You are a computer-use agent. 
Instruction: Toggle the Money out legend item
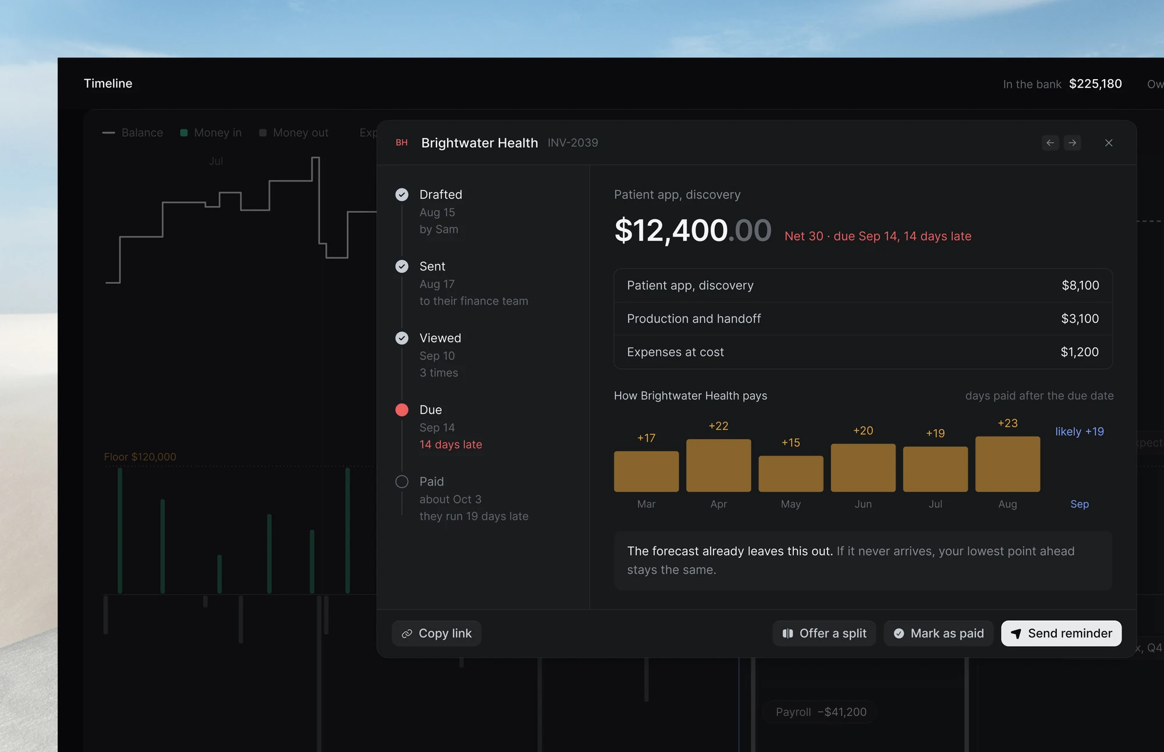(294, 133)
